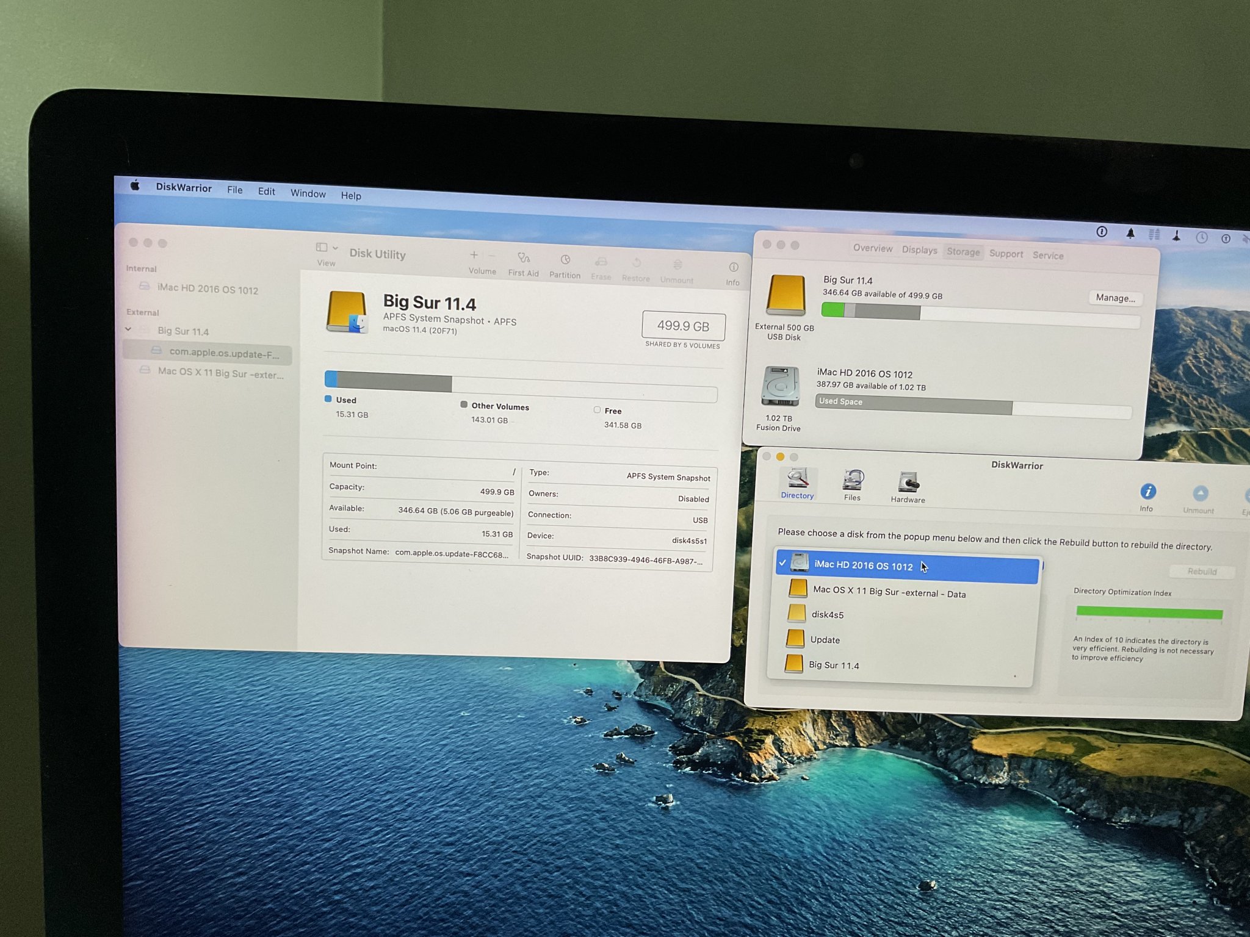Click the Directory Optimization Index green bar
This screenshot has height=937, width=1250.
1149,612
